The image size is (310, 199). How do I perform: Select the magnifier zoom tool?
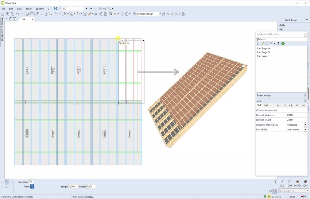coord(51,14)
